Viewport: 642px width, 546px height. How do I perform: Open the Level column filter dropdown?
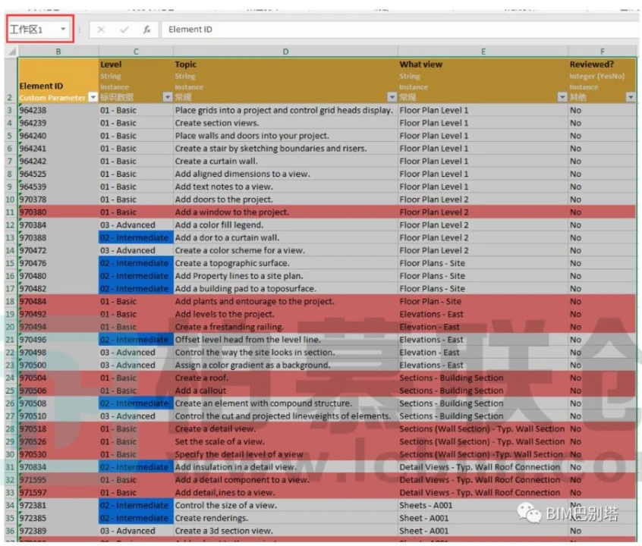pos(167,97)
